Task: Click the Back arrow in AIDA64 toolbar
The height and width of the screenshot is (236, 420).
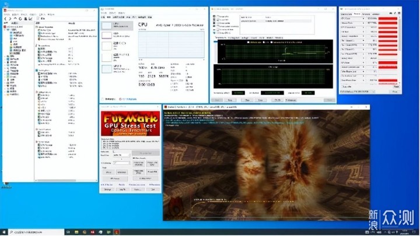Action: [x=5, y=19]
